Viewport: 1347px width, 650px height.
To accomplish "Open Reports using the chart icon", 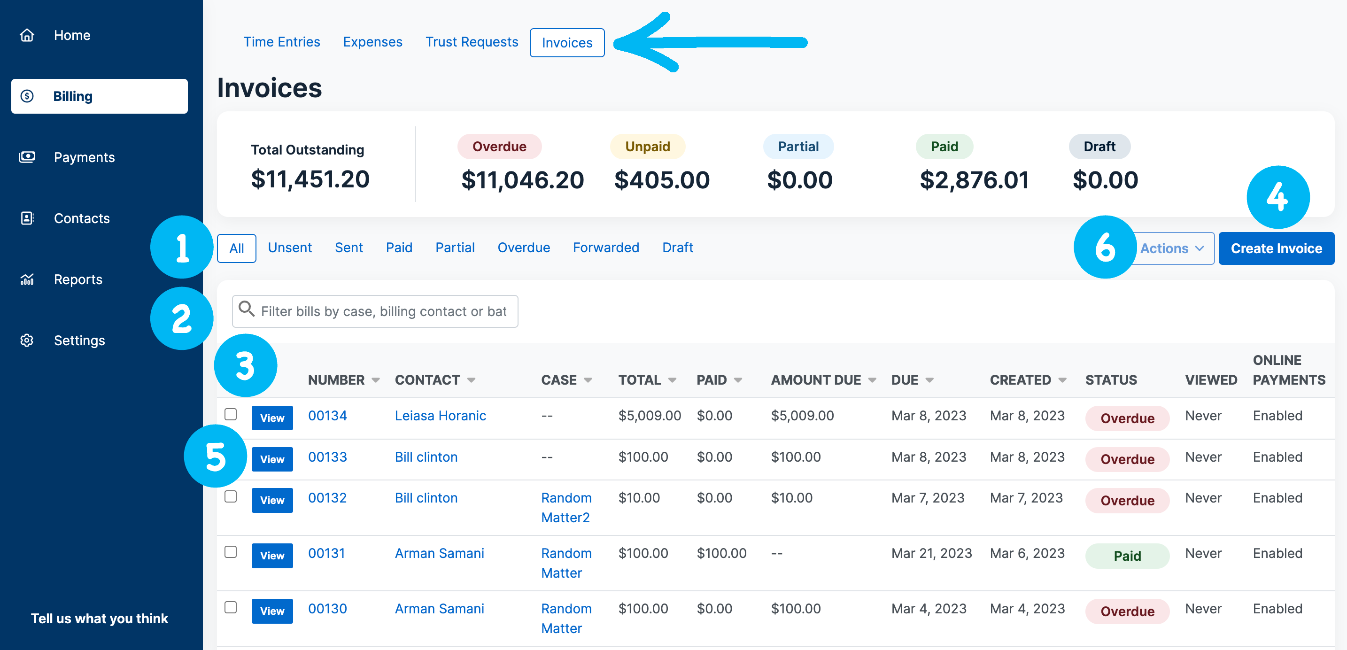I will (x=27, y=279).
